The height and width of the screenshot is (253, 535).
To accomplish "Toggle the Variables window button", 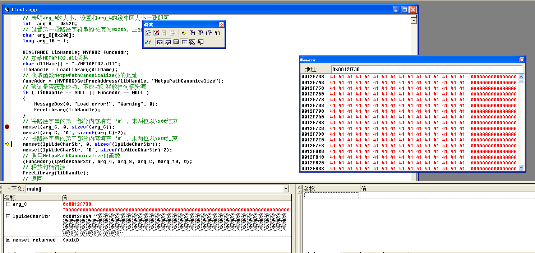I will [167, 42].
